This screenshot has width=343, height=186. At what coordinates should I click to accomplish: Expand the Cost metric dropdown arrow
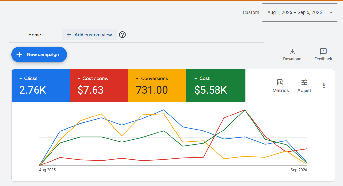pyautogui.click(x=196, y=78)
